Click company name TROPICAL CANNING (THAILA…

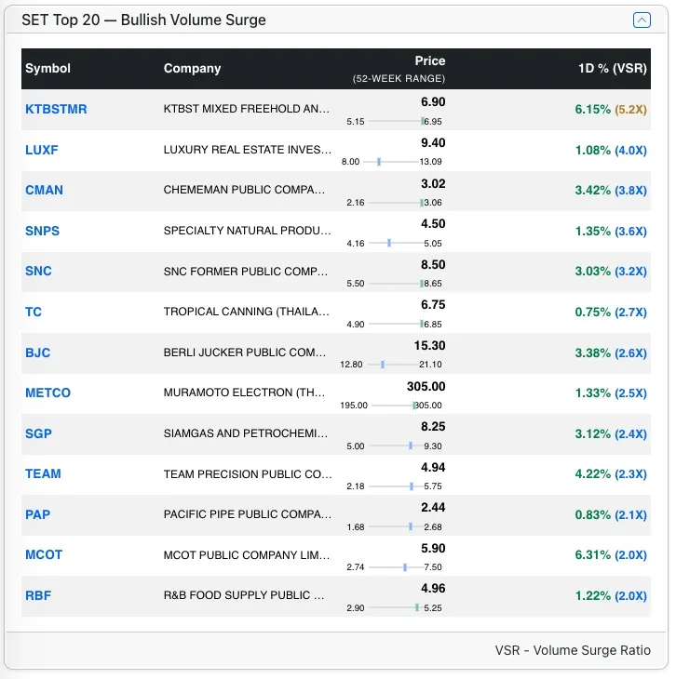(x=247, y=312)
